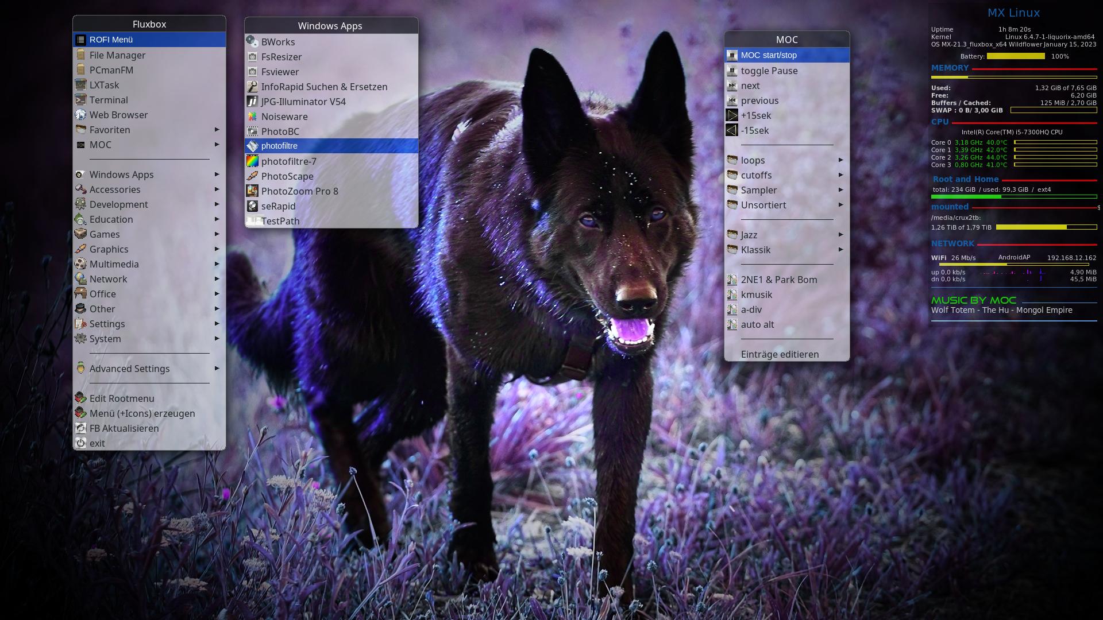1103x620 pixels.
Task: Click the +15sek forward icon
Action: tap(732, 115)
